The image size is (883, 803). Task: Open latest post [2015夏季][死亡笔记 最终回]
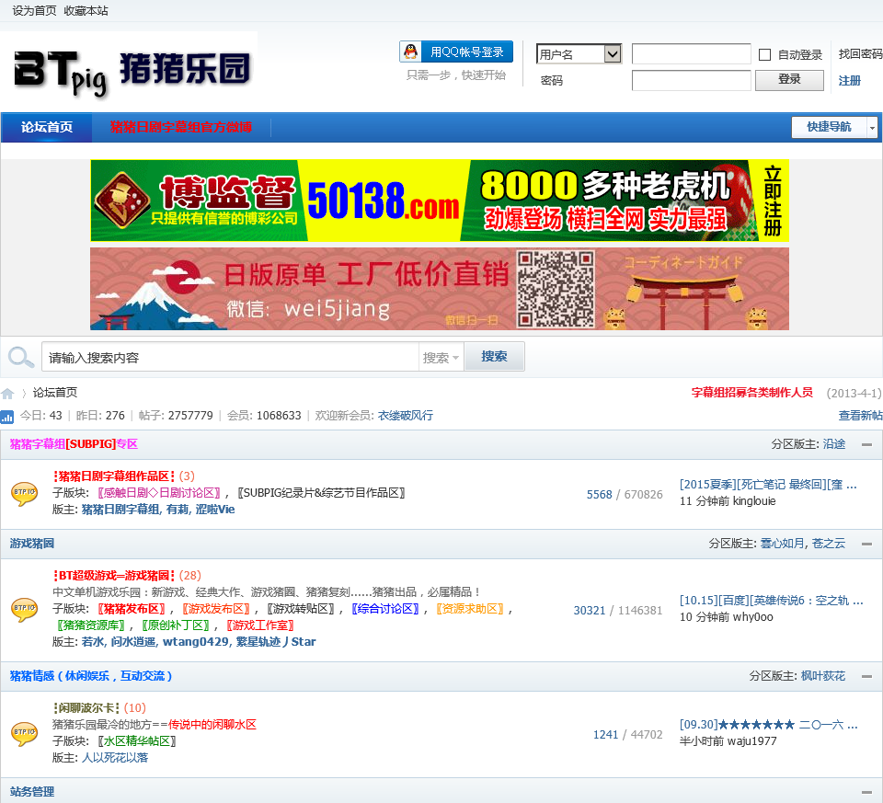click(768, 484)
